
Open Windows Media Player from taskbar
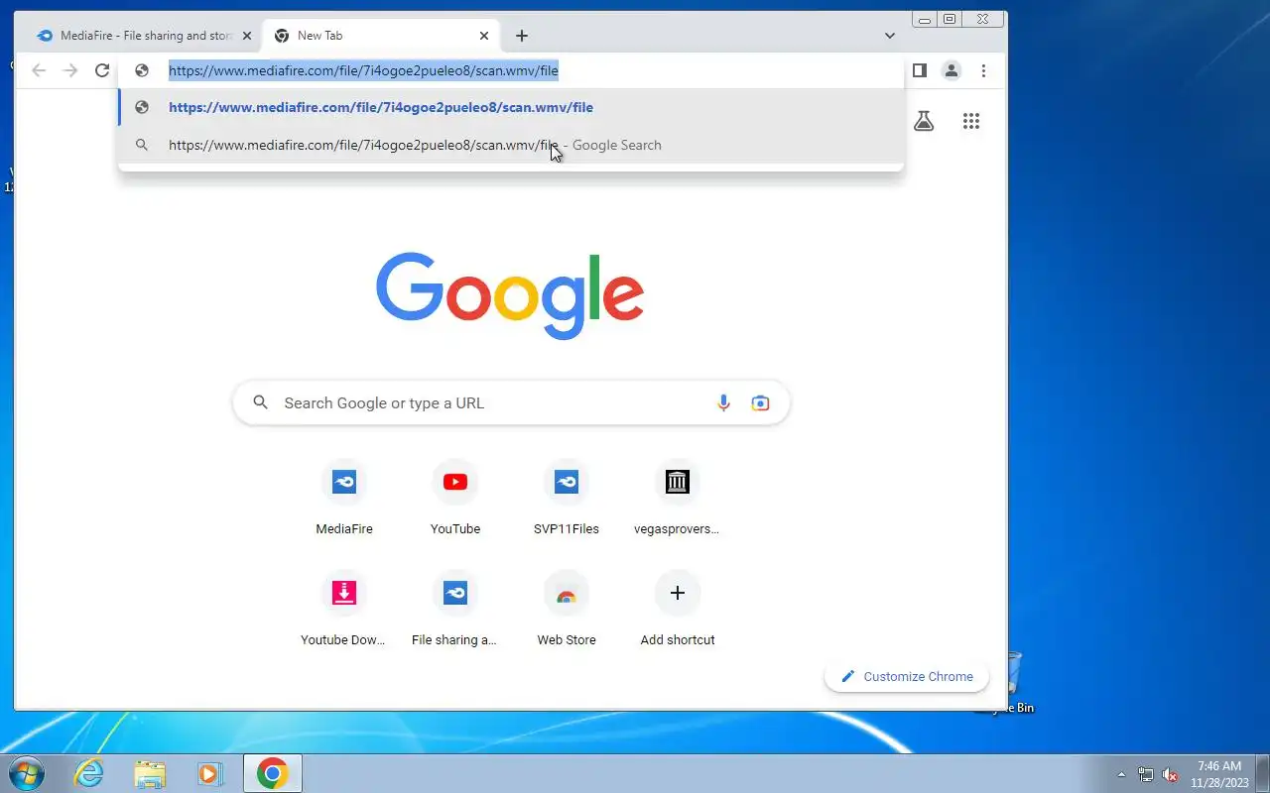coord(210,773)
